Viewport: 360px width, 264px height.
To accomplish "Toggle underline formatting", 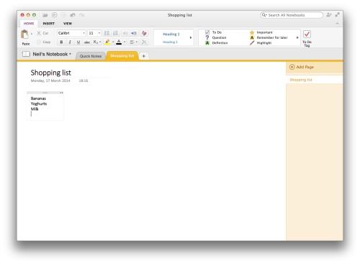I will click(78, 42).
